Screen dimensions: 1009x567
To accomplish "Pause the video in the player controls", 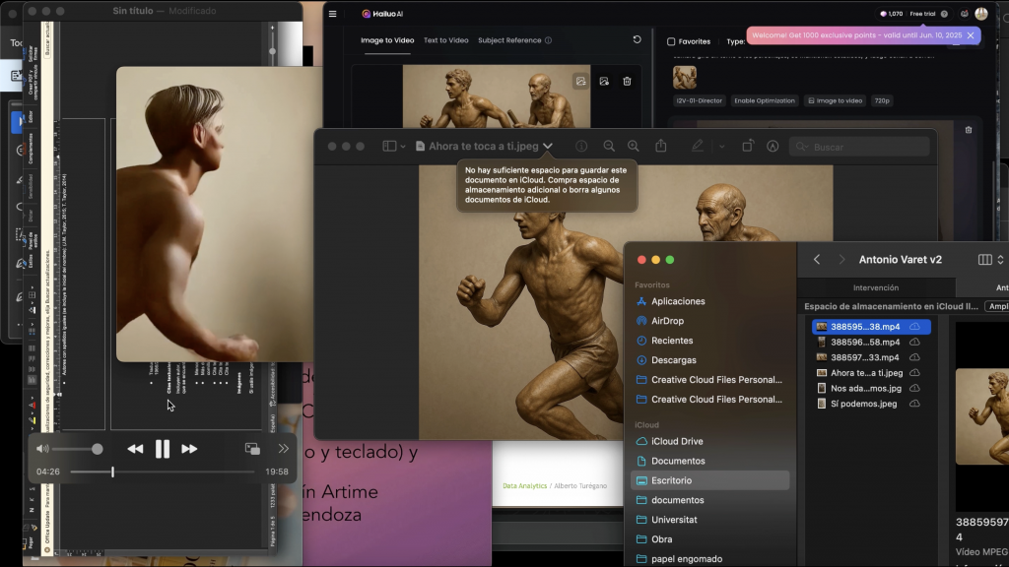I will click(163, 449).
